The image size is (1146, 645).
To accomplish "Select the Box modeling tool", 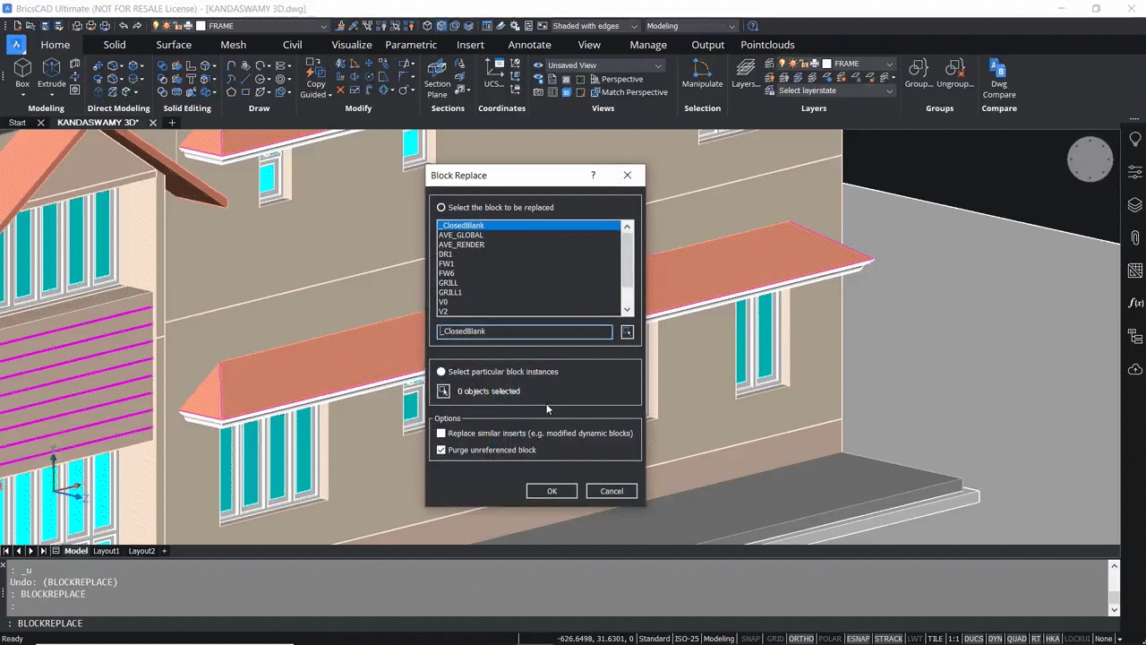I will 22,73.
